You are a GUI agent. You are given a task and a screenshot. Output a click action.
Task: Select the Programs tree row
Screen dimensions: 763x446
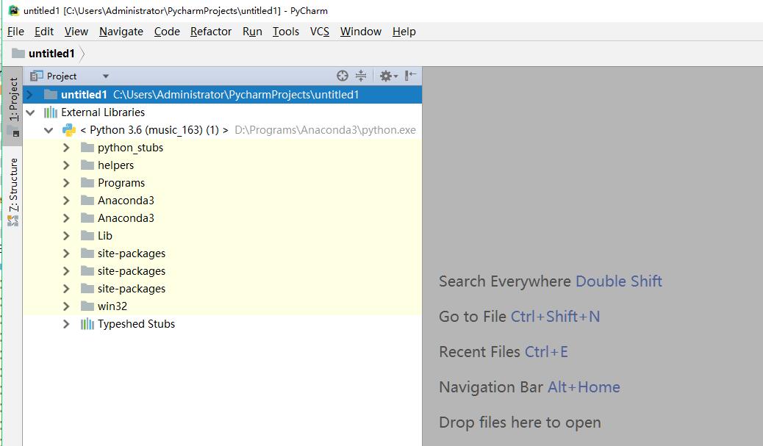click(223, 183)
